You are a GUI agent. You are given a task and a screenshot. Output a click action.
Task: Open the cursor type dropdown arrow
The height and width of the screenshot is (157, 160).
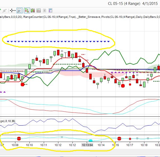(15, 10)
